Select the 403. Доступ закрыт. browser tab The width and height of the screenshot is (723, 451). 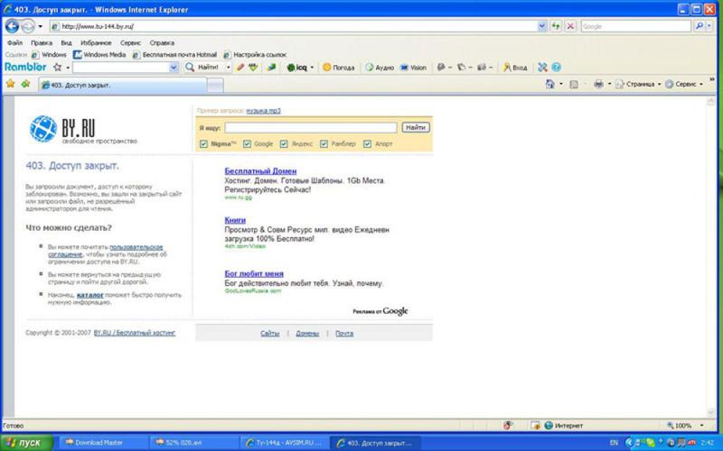(x=122, y=85)
